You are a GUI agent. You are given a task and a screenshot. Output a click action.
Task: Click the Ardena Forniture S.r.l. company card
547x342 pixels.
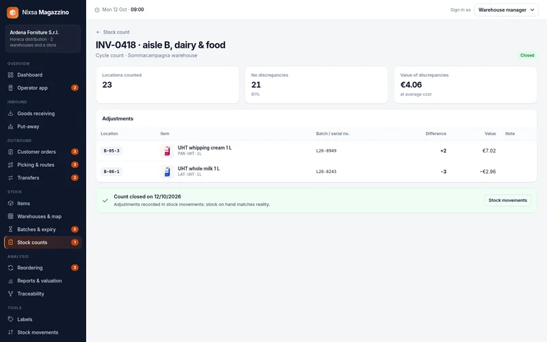pyautogui.click(x=43, y=38)
